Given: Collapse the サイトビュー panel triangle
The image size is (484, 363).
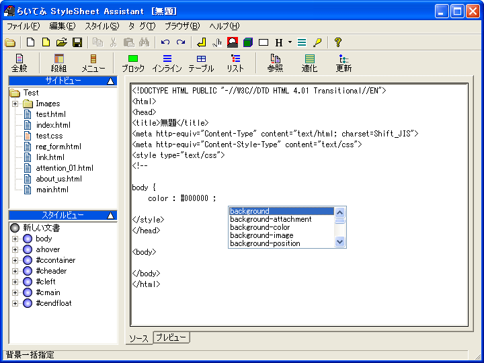Looking at the screenshot, I should click(x=110, y=81).
